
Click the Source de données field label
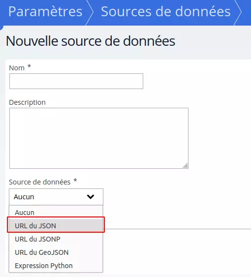click(40, 182)
